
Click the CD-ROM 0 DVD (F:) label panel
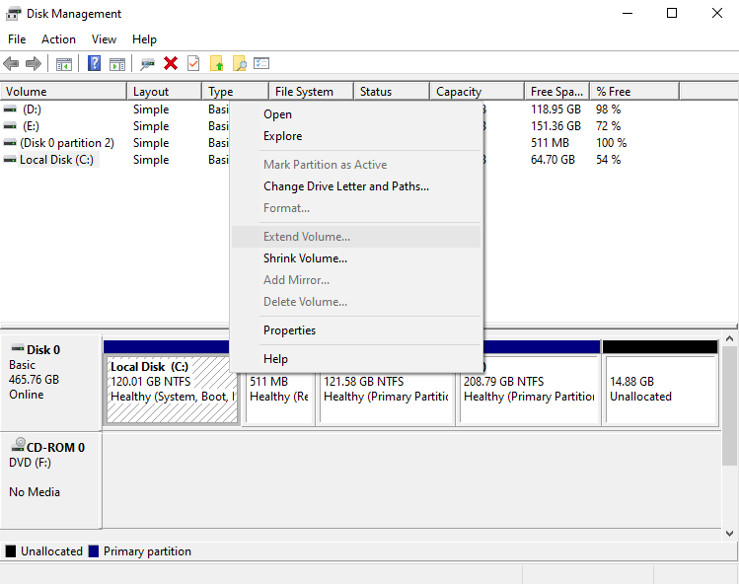tap(50, 480)
